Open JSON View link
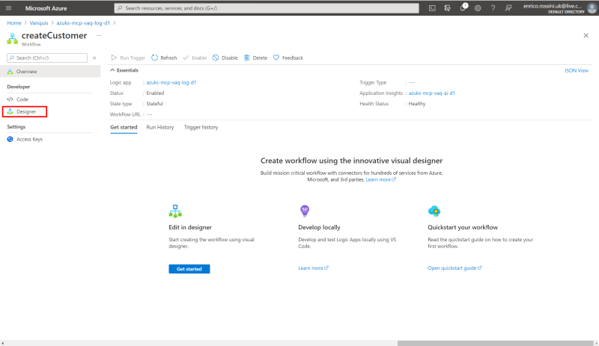The height and width of the screenshot is (346, 599). [x=576, y=70]
